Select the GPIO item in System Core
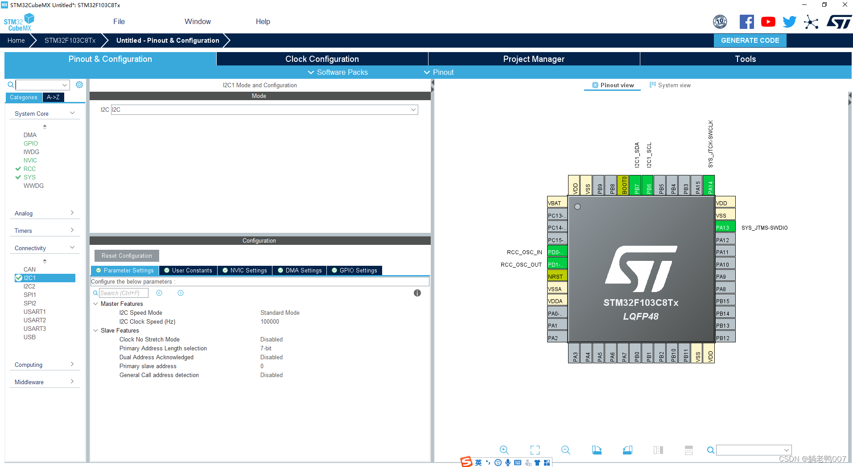Screen dimensions: 853x467 (31, 143)
